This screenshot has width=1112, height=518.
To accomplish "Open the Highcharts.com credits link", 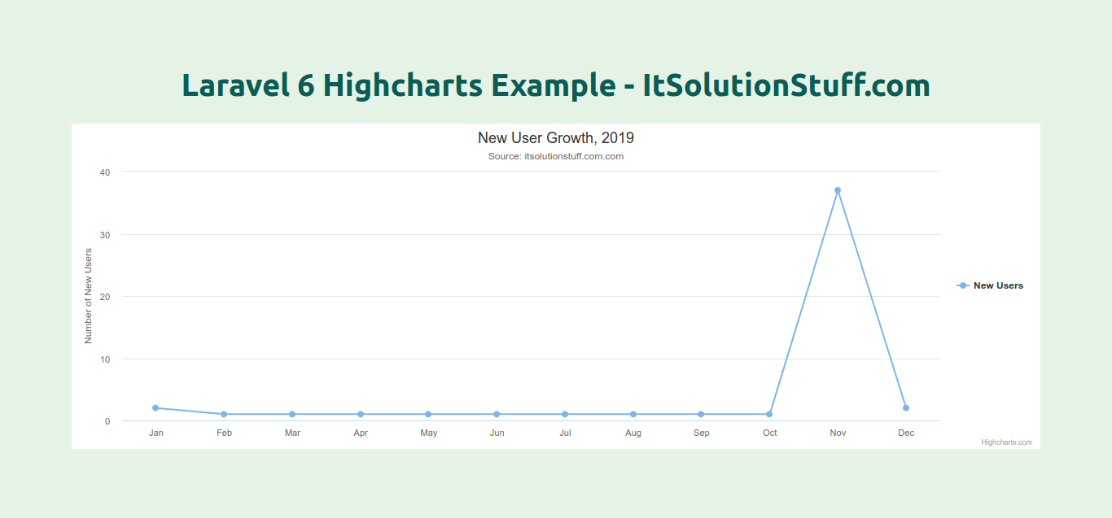I will tap(1006, 442).
